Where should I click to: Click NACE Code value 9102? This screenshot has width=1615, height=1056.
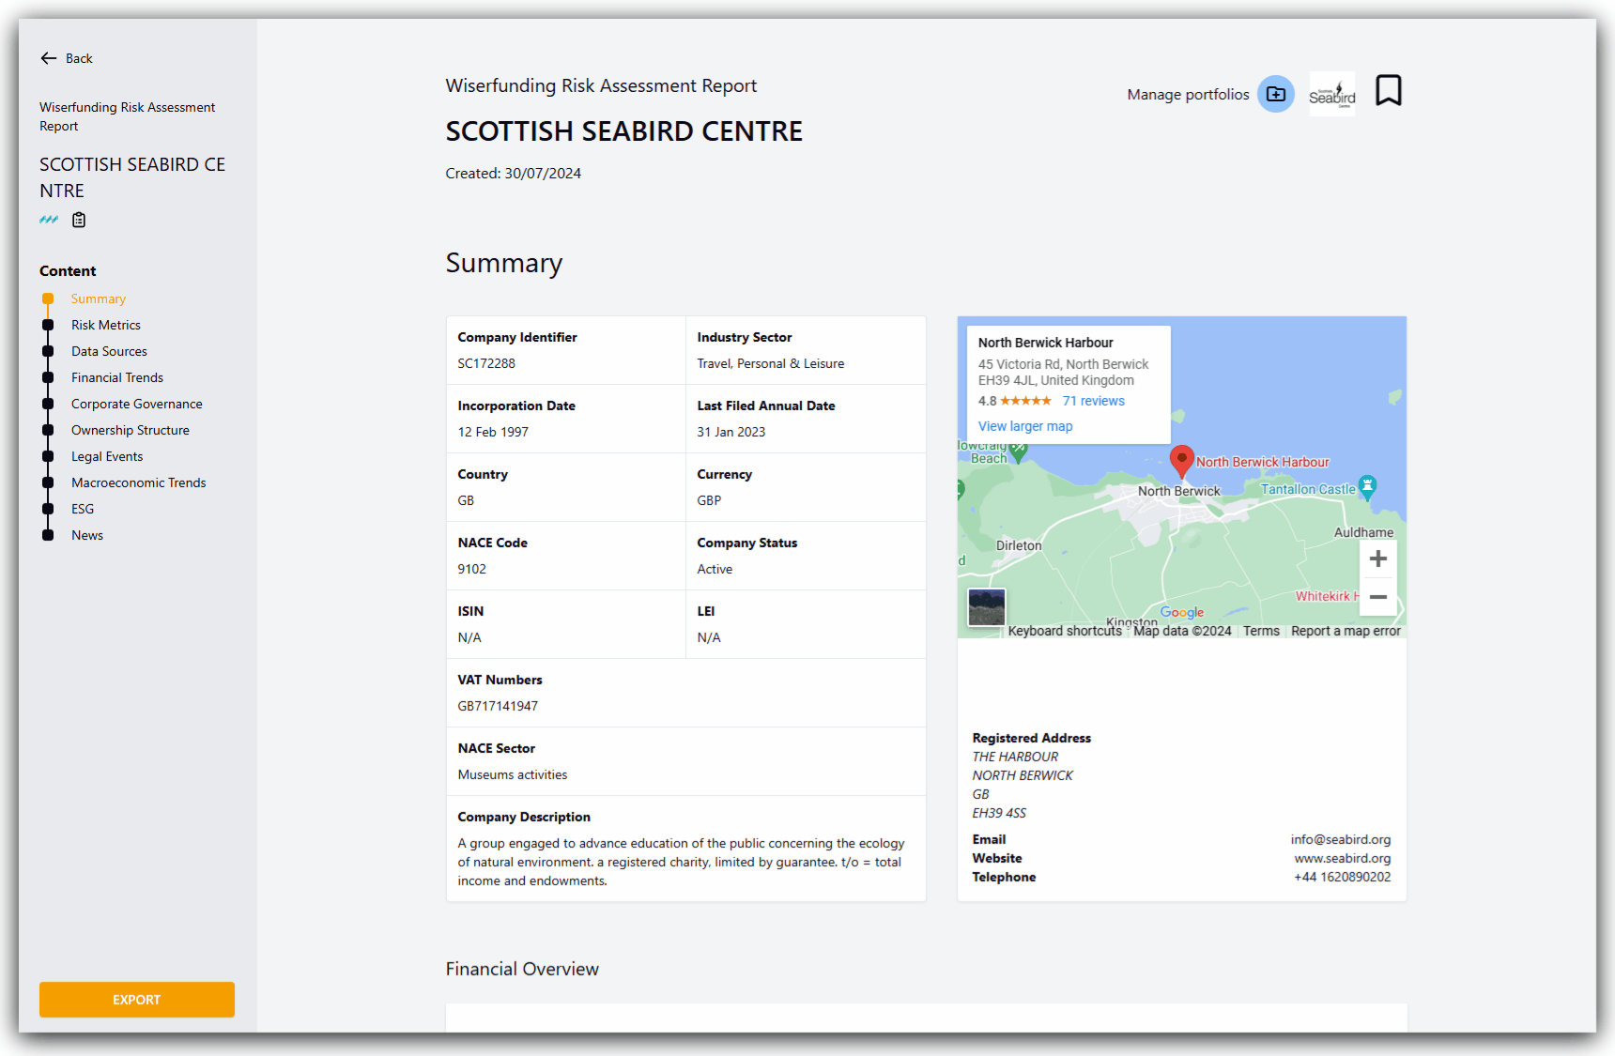point(472,569)
